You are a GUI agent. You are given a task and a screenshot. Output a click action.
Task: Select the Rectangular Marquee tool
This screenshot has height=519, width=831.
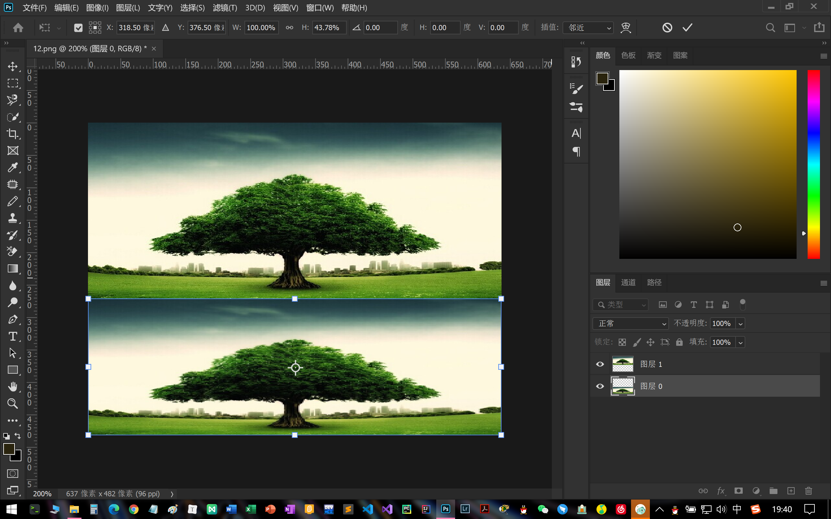13,83
